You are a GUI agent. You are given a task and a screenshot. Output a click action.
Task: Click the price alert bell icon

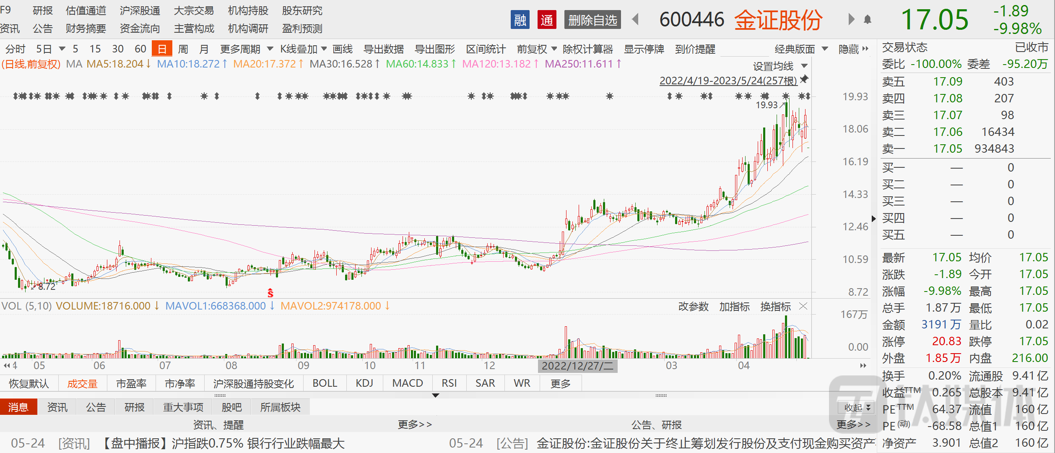pos(868,20)
